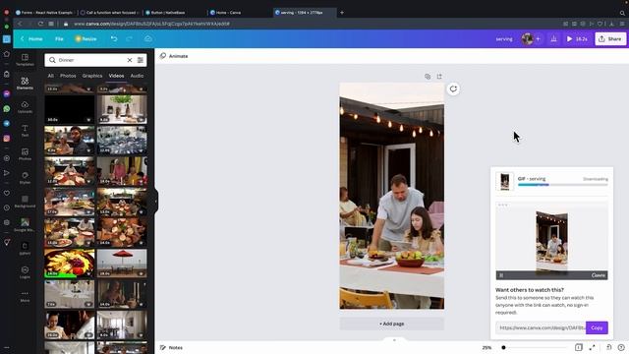The width and height of the screenshot is (629, 354).
Task: Click the browser address bar
Action: pyautogui.click(x=151, y=24)
